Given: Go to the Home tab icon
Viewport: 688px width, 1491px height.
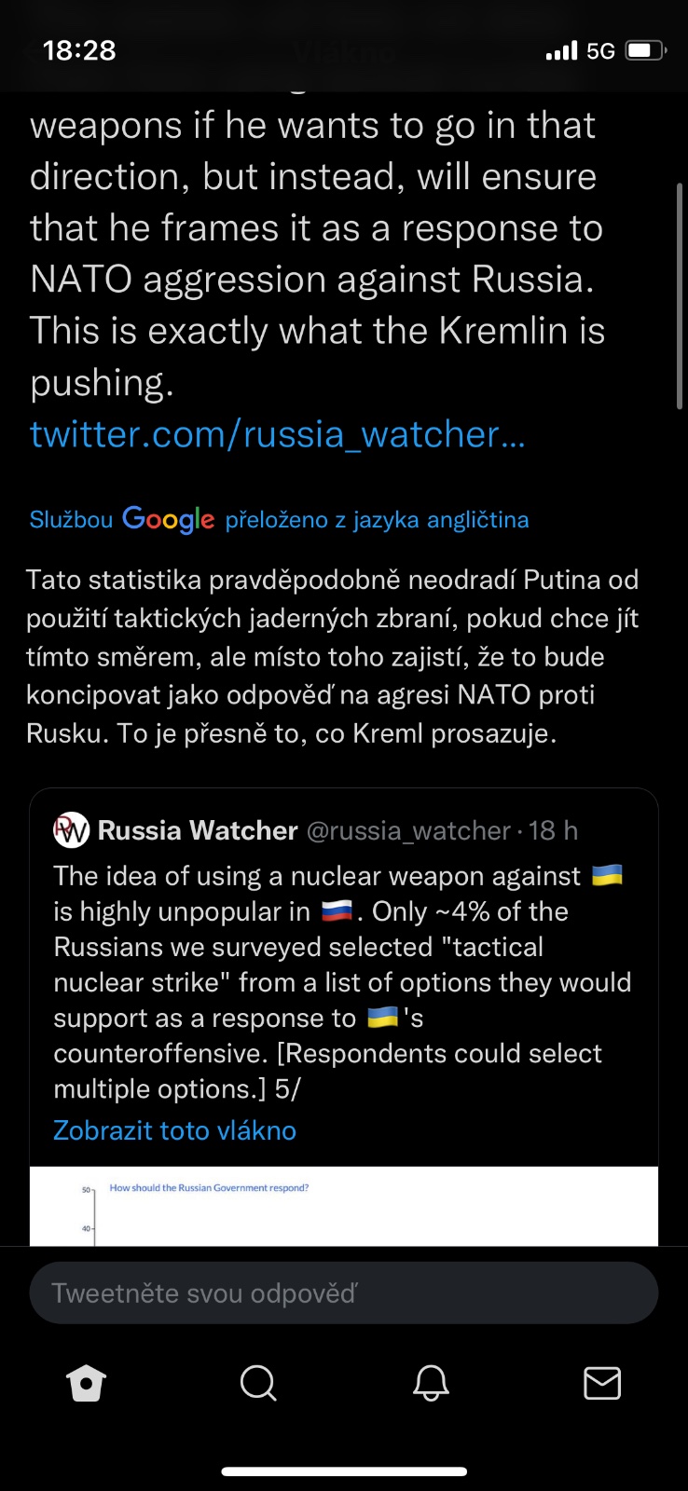Looking at the screenshot, I should [x=87, y=1384].
